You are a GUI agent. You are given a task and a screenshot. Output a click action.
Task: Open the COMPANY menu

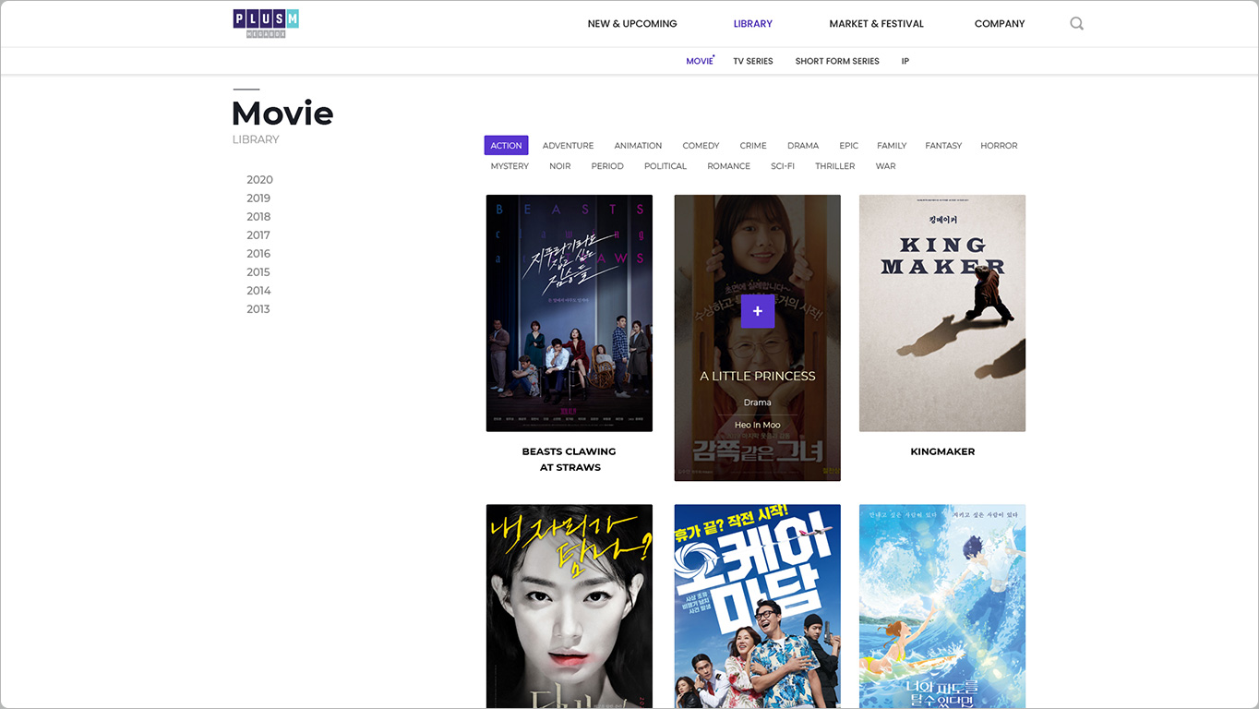1000,24
